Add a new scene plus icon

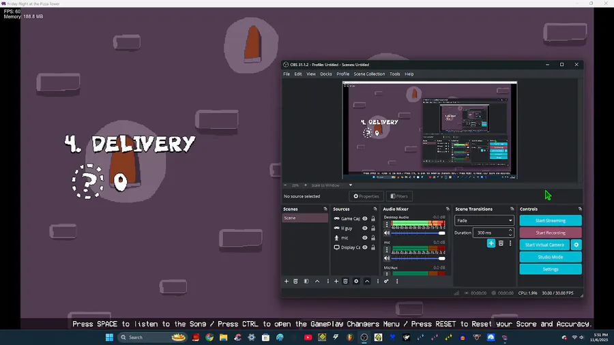287,281
